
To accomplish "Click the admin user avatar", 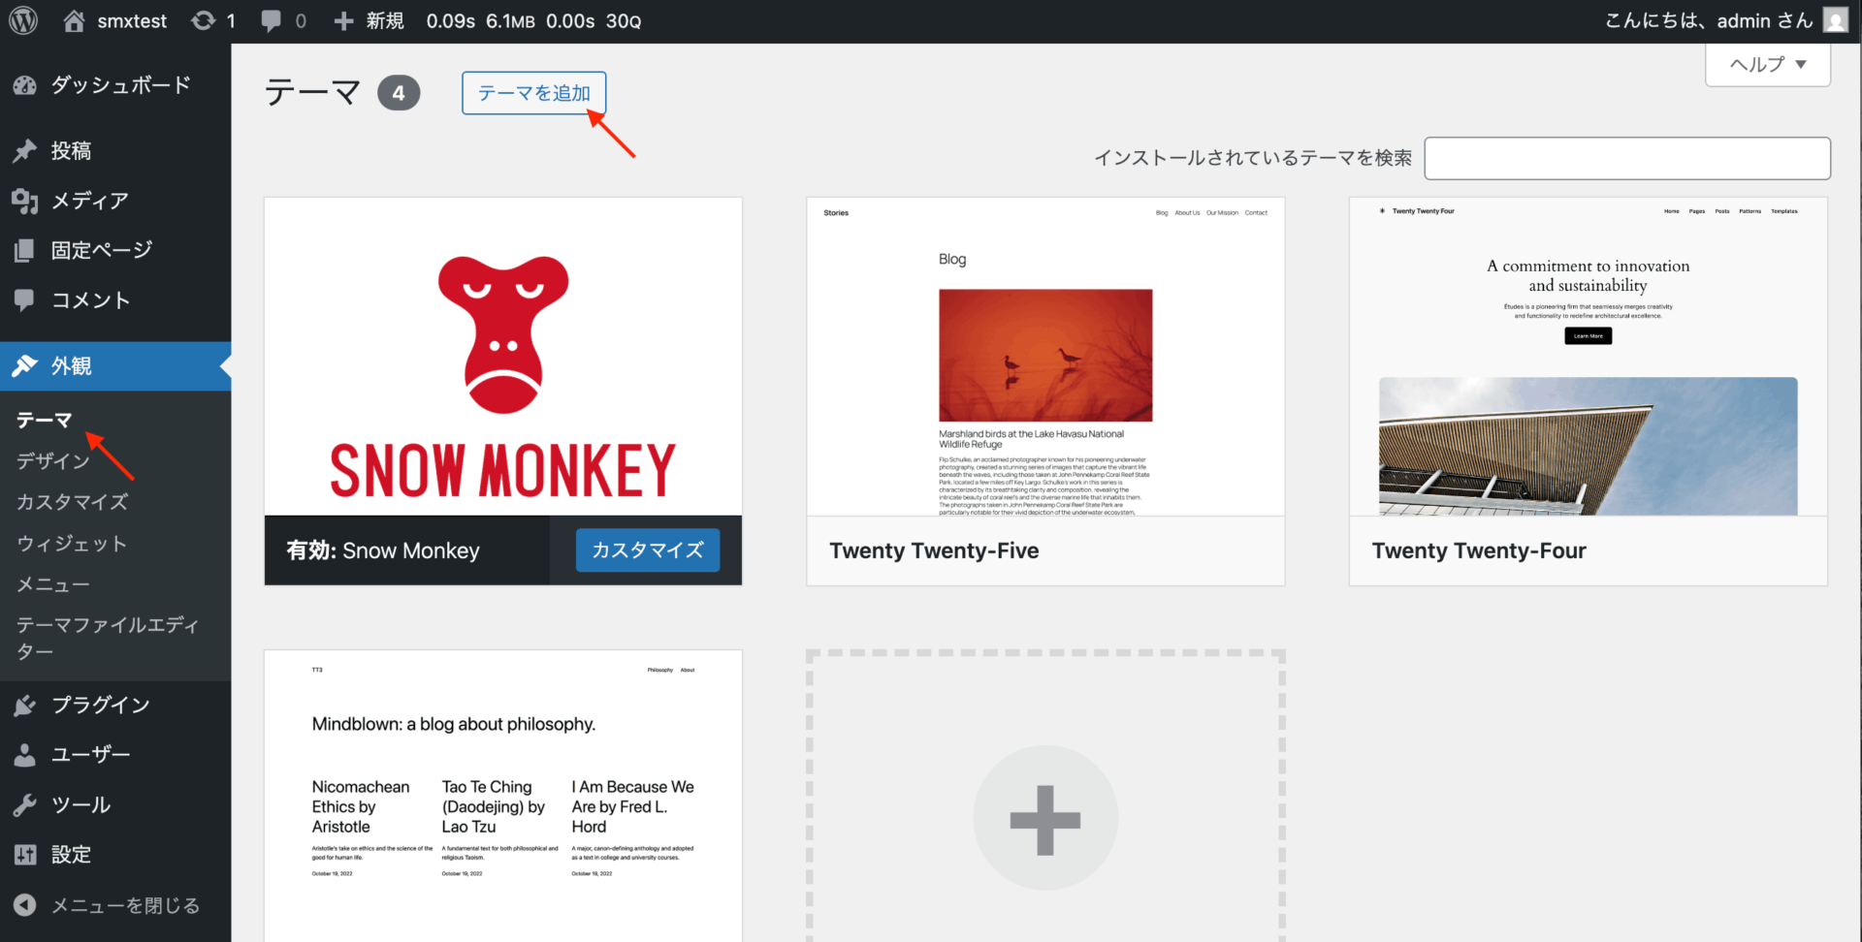I will pyautogui.click(x=1835, y=20).
